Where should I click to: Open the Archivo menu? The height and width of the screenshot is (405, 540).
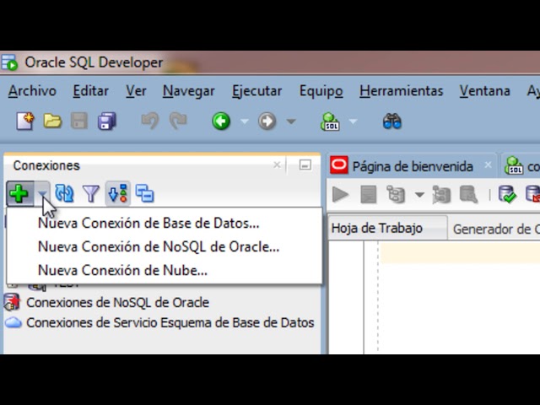(32, 91)
